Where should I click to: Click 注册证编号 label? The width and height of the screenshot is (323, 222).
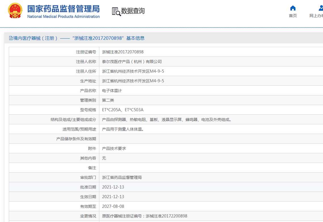(86, 52)
